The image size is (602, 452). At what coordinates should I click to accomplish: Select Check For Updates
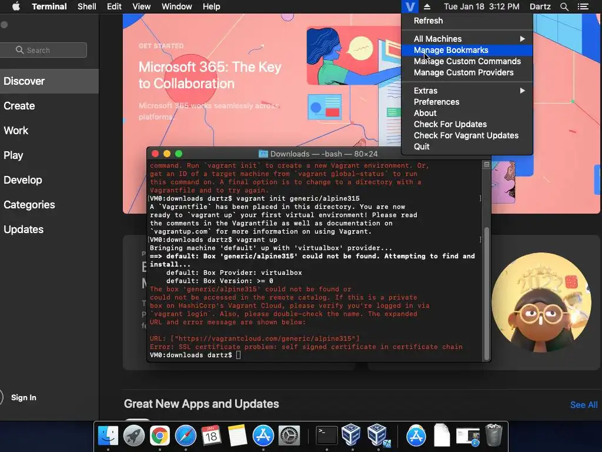click(467, 124)
